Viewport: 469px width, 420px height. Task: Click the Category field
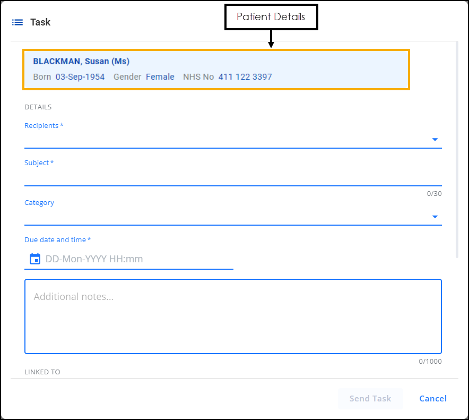click(x=233, y=217)
